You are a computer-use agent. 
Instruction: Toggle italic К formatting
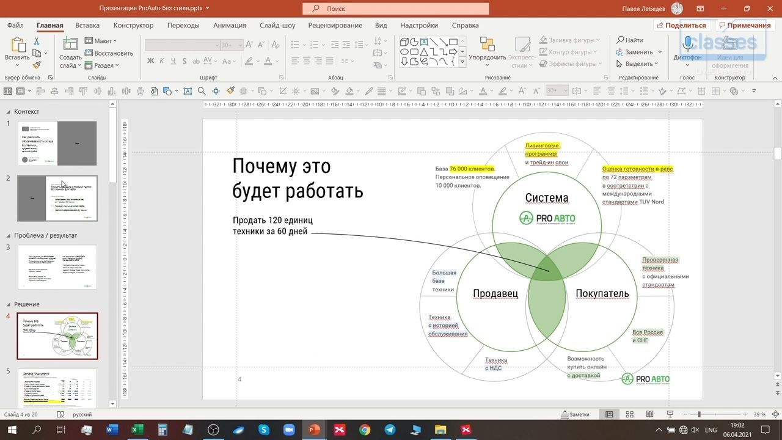tap(162, 61)
